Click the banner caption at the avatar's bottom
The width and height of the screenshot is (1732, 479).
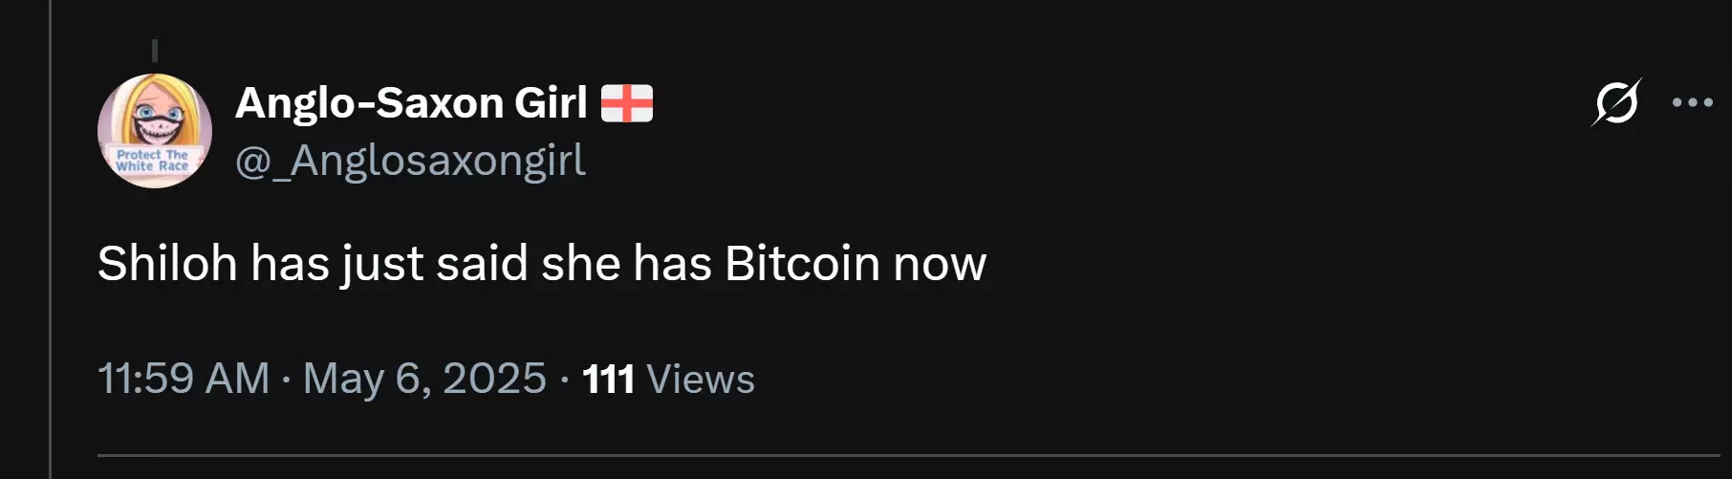[153, 161]
